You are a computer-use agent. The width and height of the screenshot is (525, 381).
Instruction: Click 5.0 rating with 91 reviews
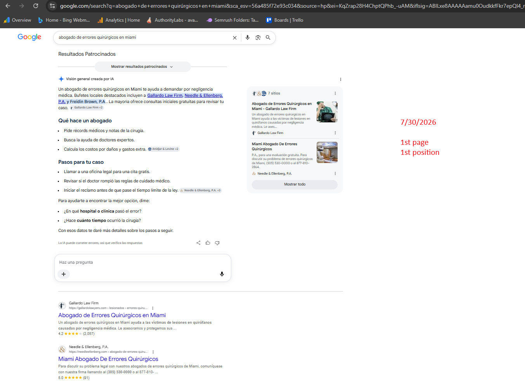pyautogui.click(x=74, y=378)
